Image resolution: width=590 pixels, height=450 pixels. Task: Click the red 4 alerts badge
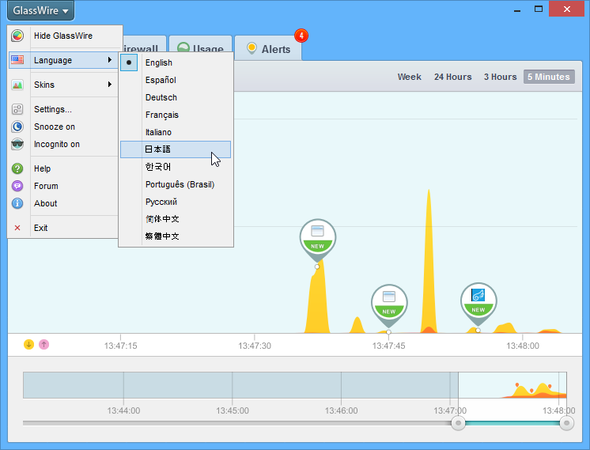(301, 36)
